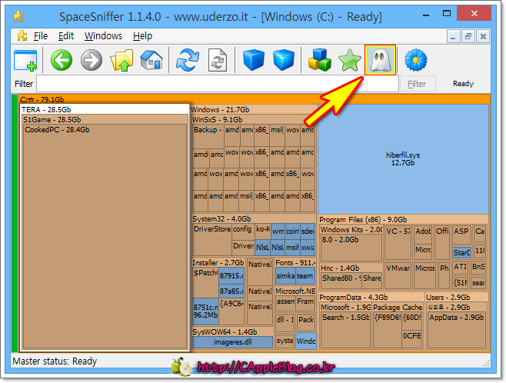Viewport: 506px width, 383px height.
Task: Toggle file classes style colored cubes
Action: 319,60
